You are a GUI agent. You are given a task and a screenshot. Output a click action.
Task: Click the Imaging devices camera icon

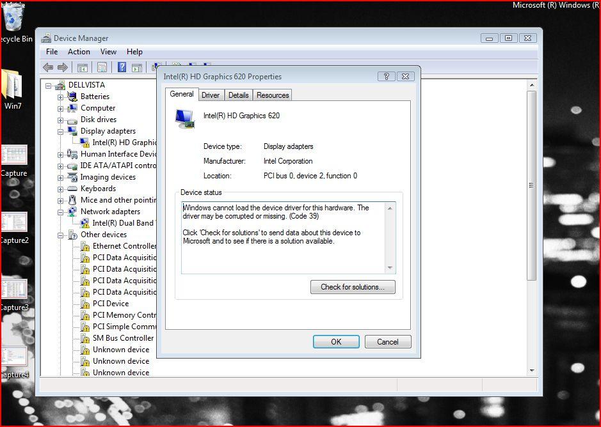point(72,177)
